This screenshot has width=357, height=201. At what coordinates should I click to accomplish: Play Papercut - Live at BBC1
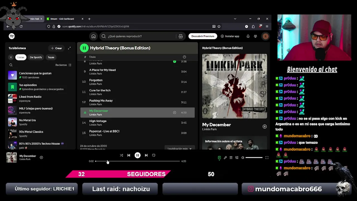click(x=138, y=133)
